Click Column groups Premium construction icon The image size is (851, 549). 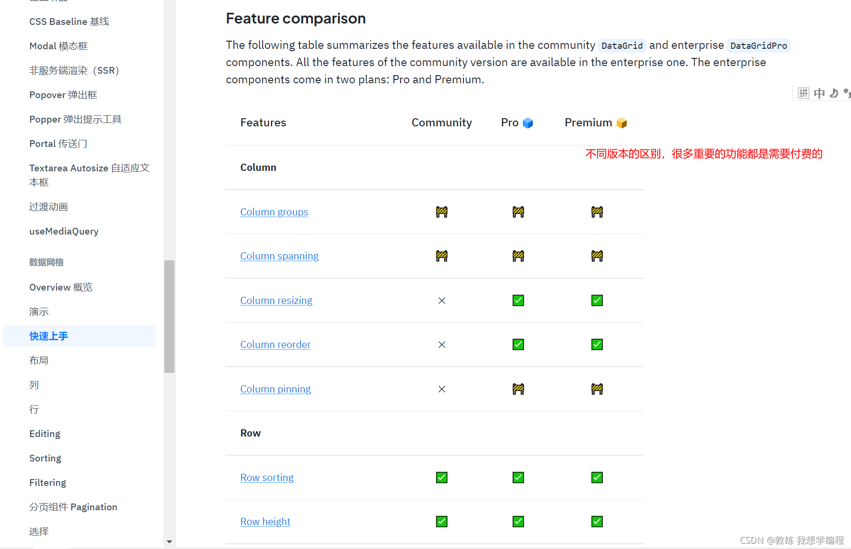(597, 212)
